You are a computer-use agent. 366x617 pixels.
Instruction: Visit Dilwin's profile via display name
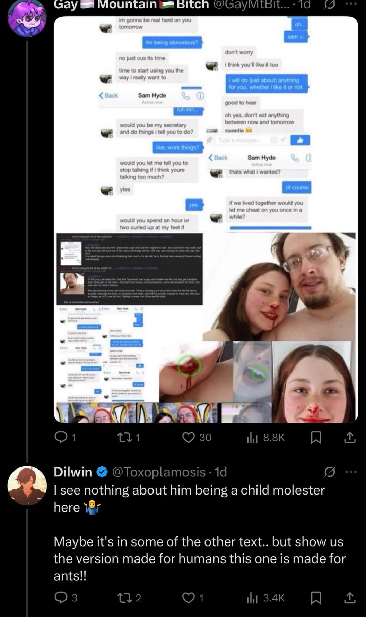(73, 472)
